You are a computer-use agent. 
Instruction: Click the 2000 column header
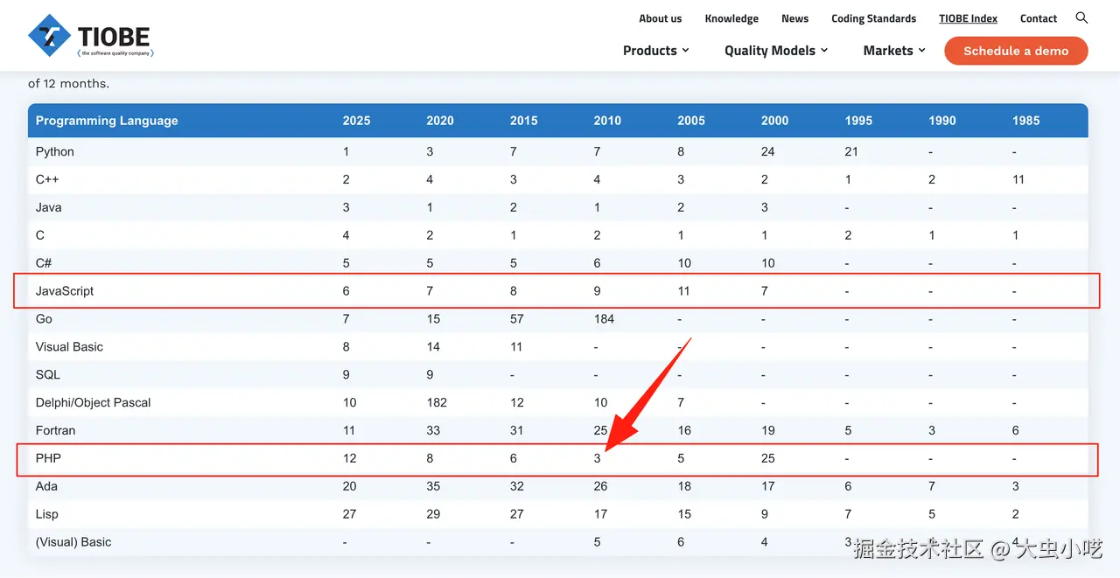(x=774, y=121)
